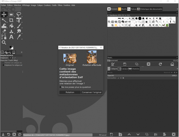This screenshot has width=179, height=137.
Task: Open the Device Status tab icon
Action: click(x=6, y=52)
